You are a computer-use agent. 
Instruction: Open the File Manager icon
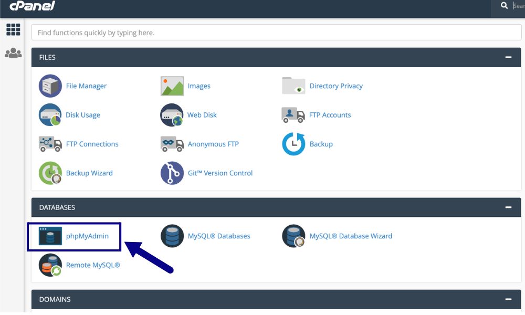[x=50, y=86]
